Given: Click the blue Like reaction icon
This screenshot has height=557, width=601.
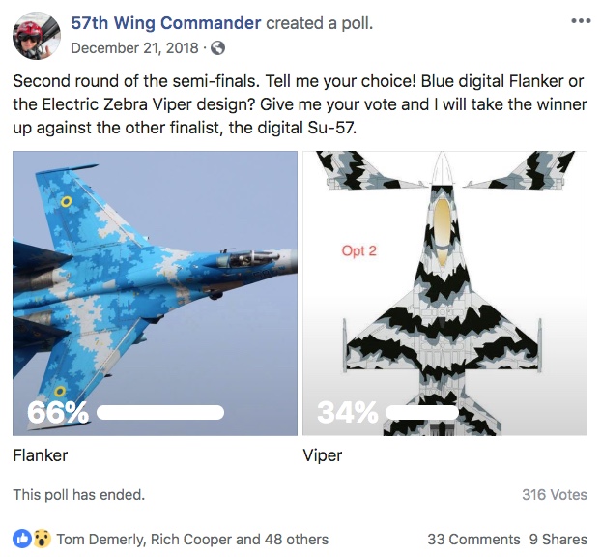Looking at the screenshot, I should tap(22, 540).
